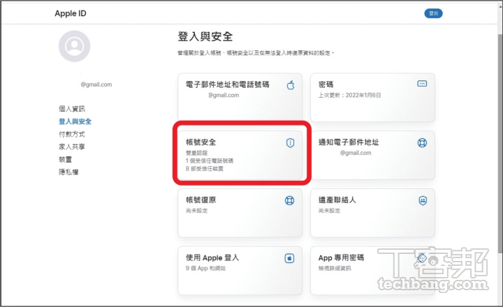The height and width of the screenshot is (307, 503).
Task: Select 登入與安全 in the sidebar
Action: pyautogui.click(x=75, y=121)
